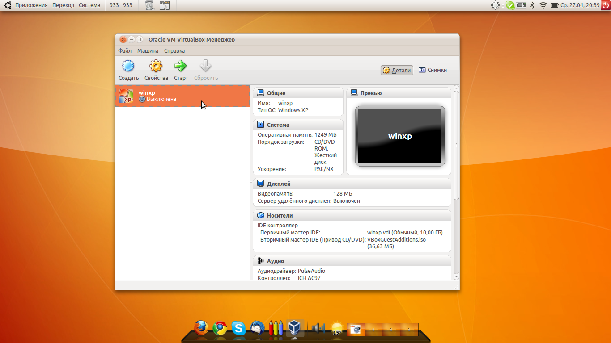Open the Система panel menu
Viewport: 611px width, 343px height.
click(x=89, y=5)
